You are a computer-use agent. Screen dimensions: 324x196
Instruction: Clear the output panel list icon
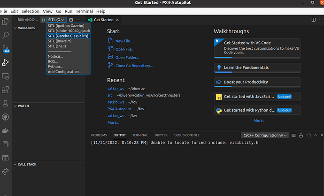tap(293, 136)
